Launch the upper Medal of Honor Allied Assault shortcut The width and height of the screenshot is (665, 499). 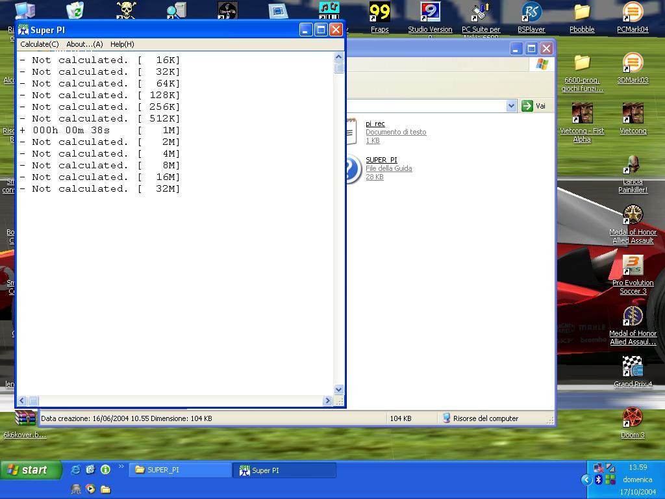point(633,224)
